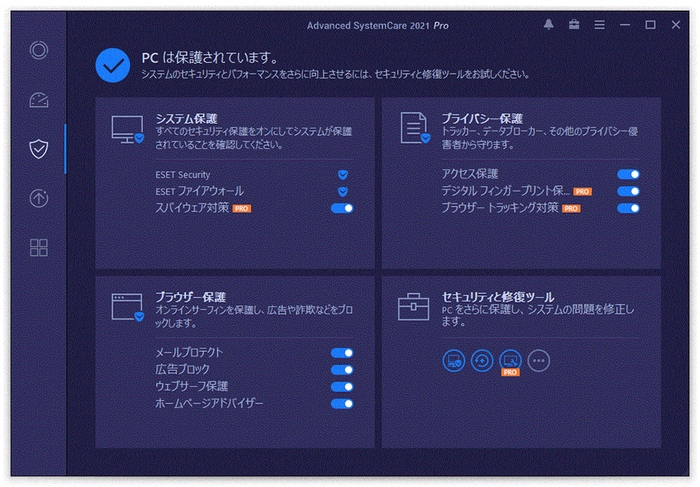
Task: Close the Advanced SystemCare window
Action: [x=676, y=25]
